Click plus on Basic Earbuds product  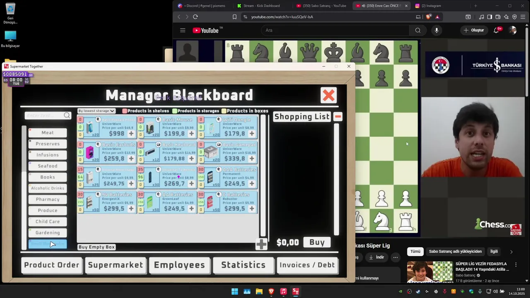tap(131, 159)
